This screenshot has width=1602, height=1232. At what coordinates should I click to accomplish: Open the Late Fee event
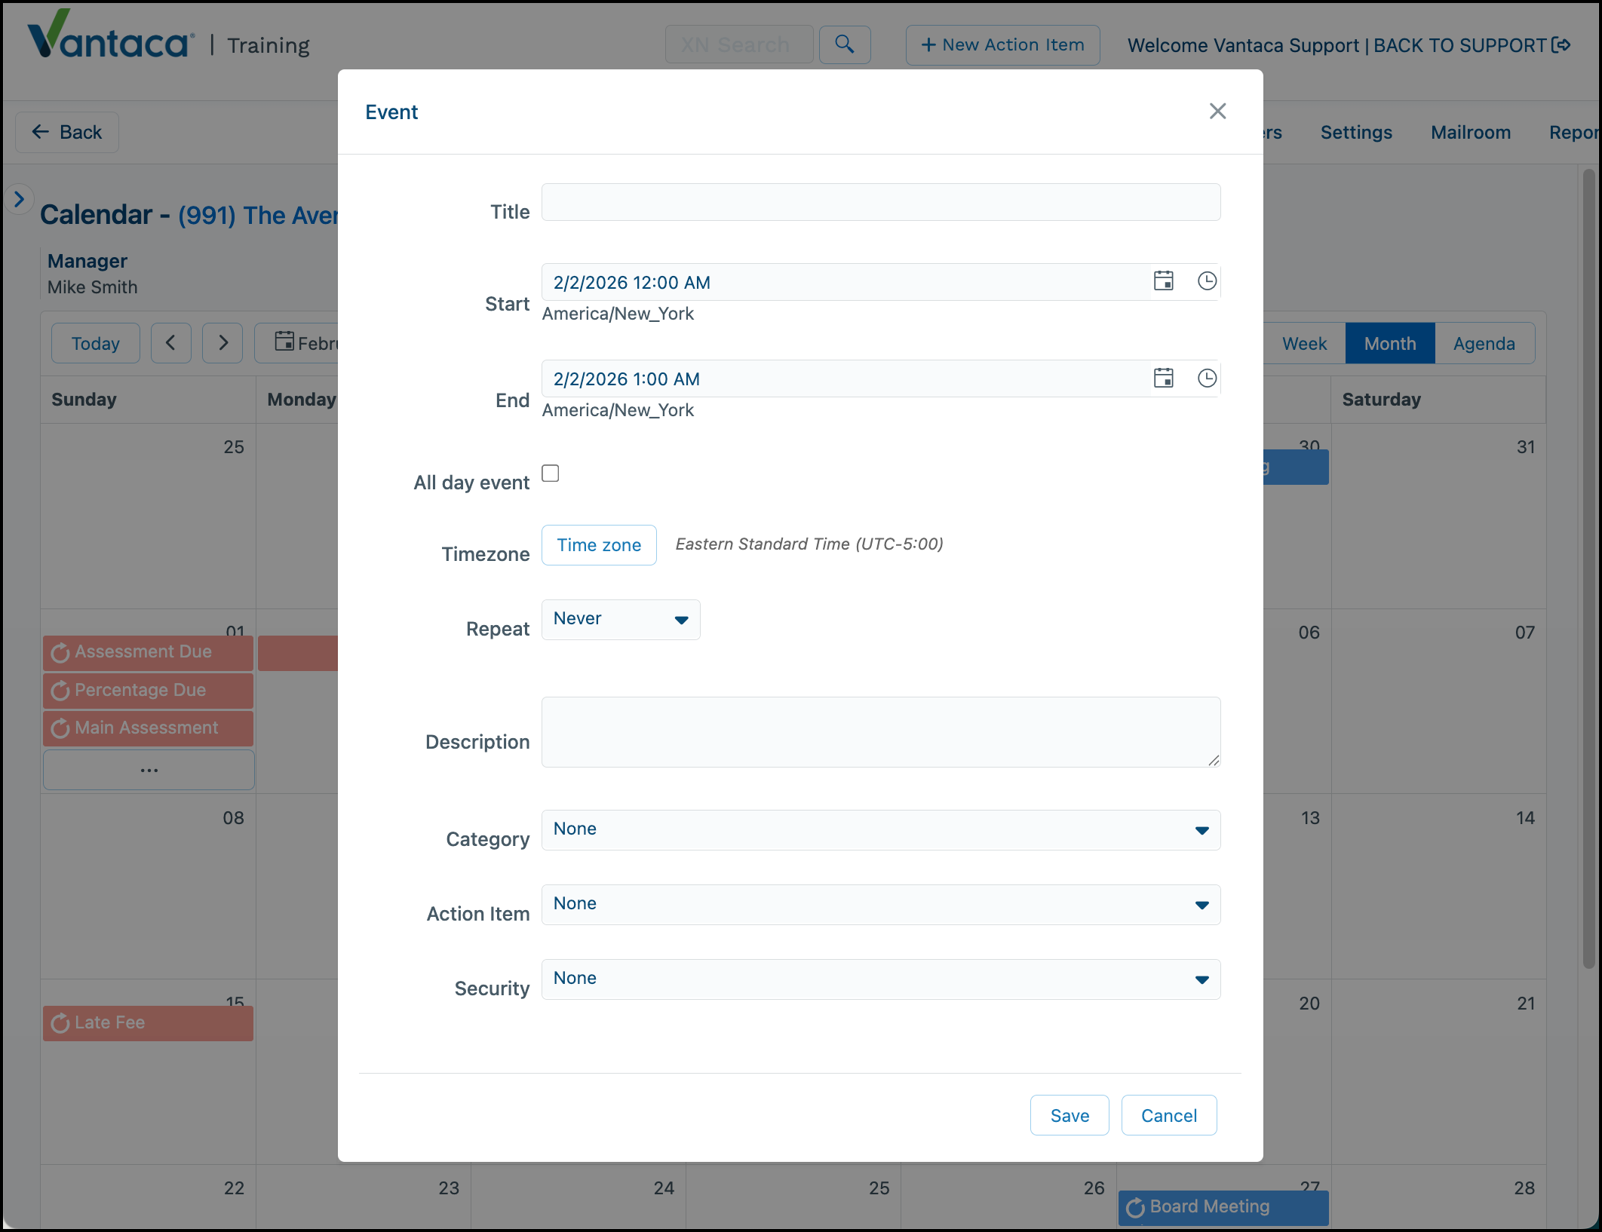tap(148, 1023)
